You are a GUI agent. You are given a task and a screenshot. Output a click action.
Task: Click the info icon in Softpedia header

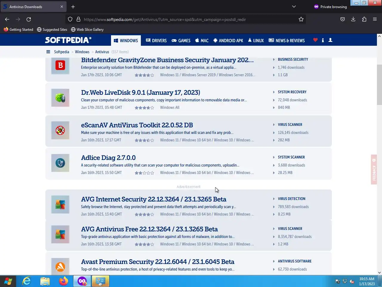coord(323,40)
